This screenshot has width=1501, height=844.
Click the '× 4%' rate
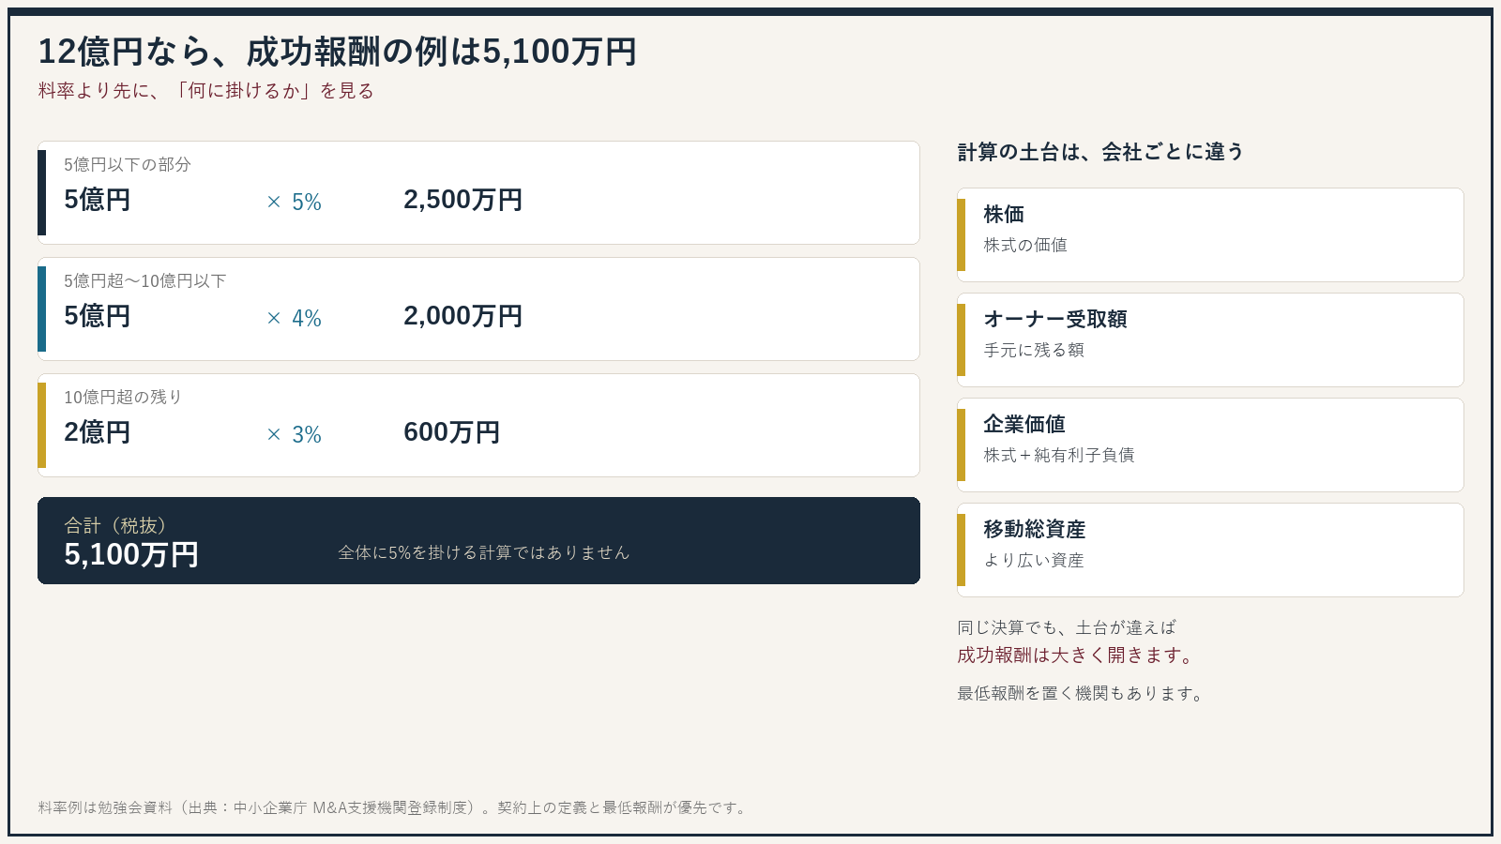(294, 318)
